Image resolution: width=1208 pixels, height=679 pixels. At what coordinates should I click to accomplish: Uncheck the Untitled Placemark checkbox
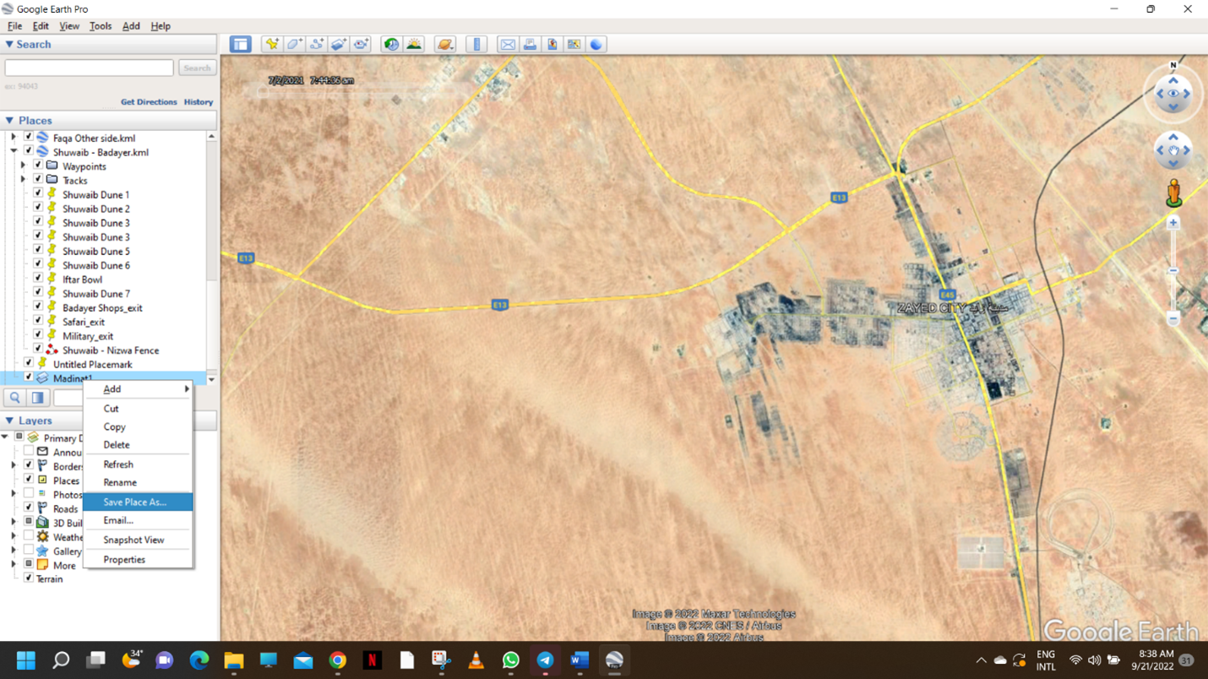click(29, 364)
